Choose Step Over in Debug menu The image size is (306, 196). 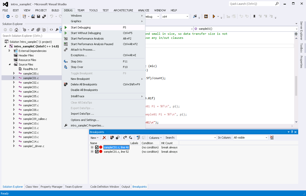coord(104,67)
